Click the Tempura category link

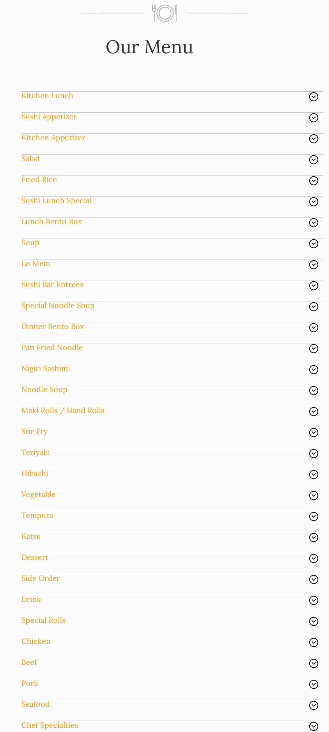tap(37, 515)
